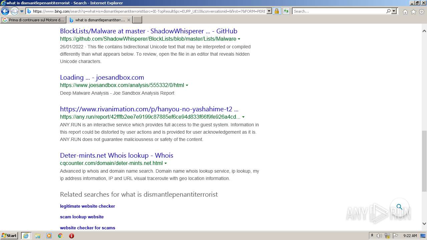The width and height of the screenshot is (427, 240).
Task: Launch the media player taskbar icon
Action: (49, 236)
